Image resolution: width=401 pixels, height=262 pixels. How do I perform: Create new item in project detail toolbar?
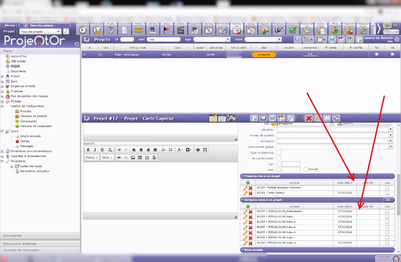click(254, 118)
